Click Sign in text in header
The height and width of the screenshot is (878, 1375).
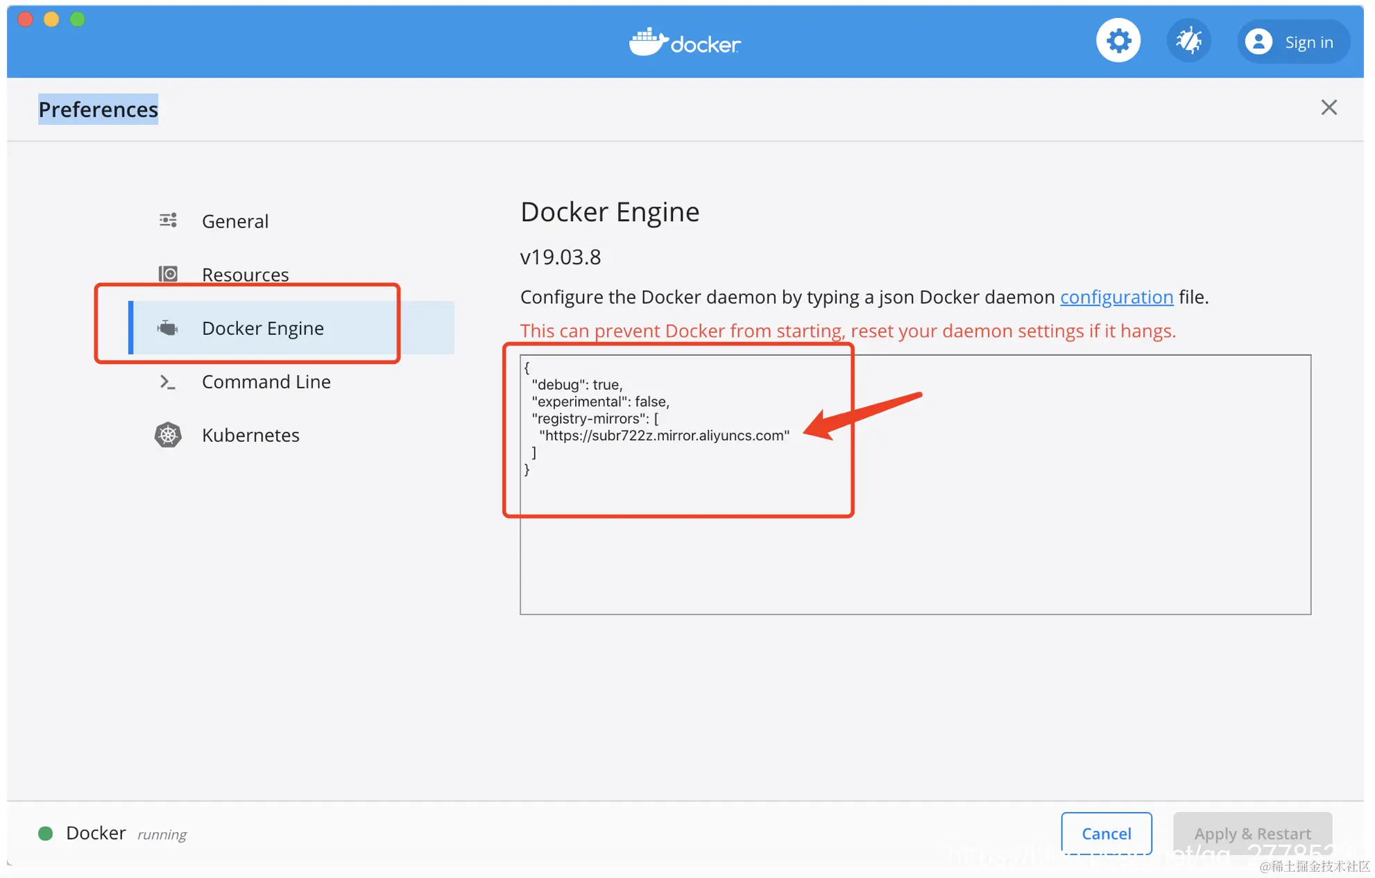click(1308, 42)
